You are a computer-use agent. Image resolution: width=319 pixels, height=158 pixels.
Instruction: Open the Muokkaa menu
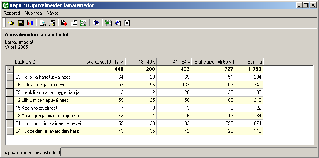tap(33, 13)
